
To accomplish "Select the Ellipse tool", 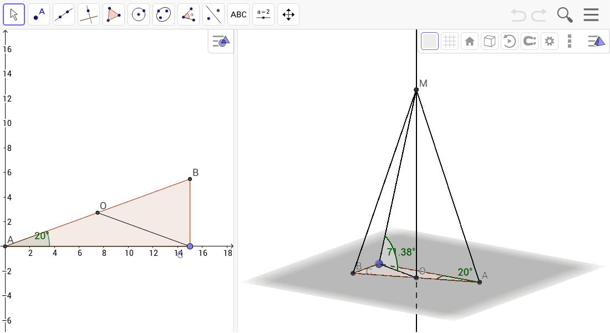I will tap(164, 15).
